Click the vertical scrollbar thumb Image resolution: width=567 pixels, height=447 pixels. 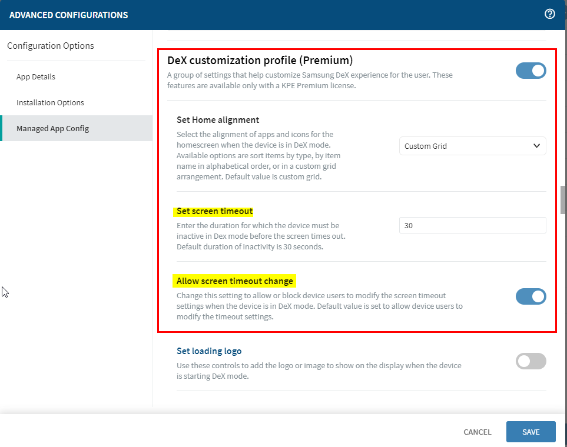tap(563, 200)
